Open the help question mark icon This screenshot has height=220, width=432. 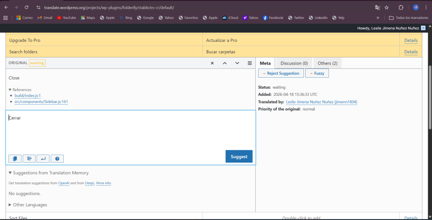[x=57, y=159]
